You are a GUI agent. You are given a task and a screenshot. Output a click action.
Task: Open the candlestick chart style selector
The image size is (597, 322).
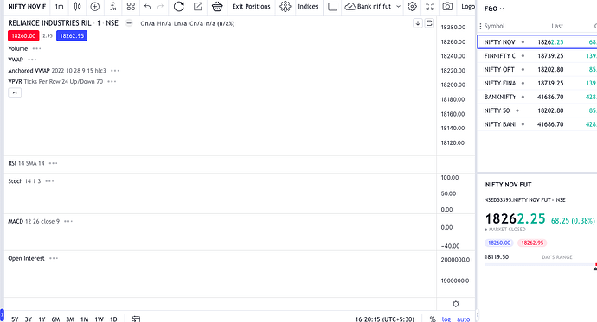click(77, 6)
